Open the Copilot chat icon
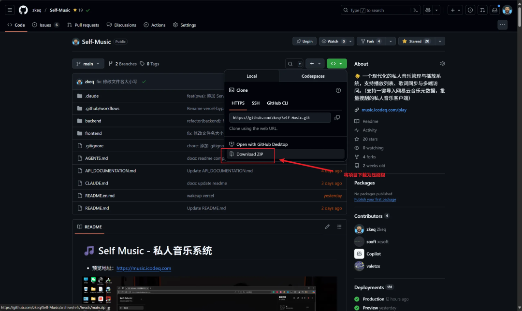The width and height of the screenshot is (522, 311). coord(428,10)
